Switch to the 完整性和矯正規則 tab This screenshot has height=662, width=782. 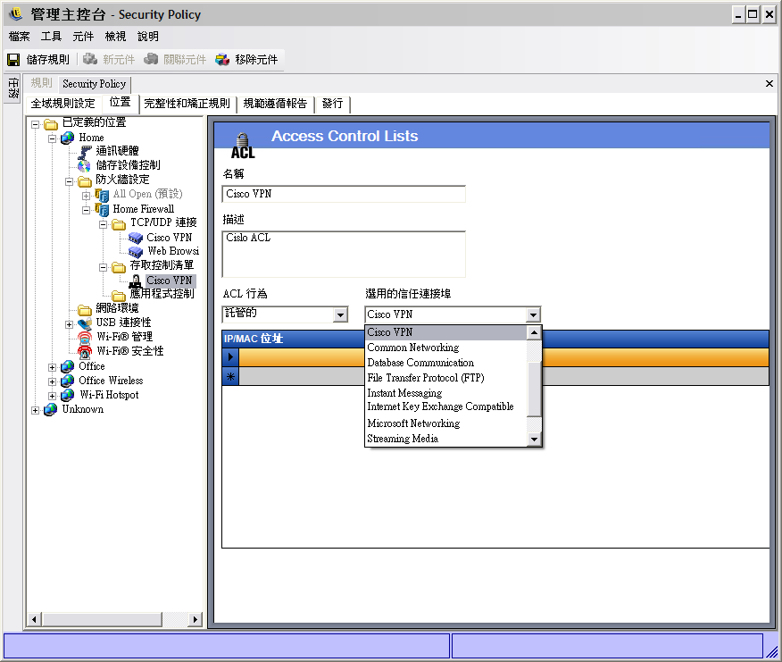(187, 104)
